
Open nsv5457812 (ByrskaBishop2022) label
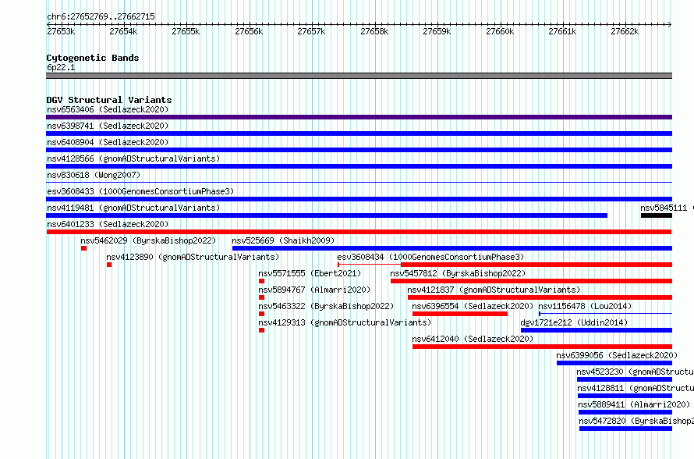point(458,273)
